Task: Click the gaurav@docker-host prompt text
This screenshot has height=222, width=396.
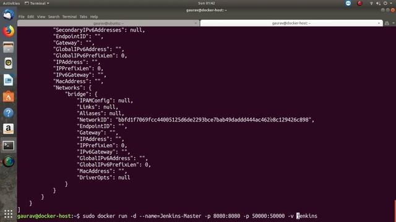Action: click(x=48, y=216)
